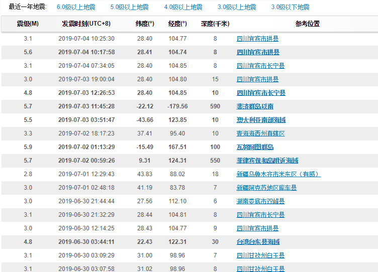Click the 新疆阿克苏地区库车县 link
Image resolution: width=378 pixels, height=272 pixels.
(266, 188)
